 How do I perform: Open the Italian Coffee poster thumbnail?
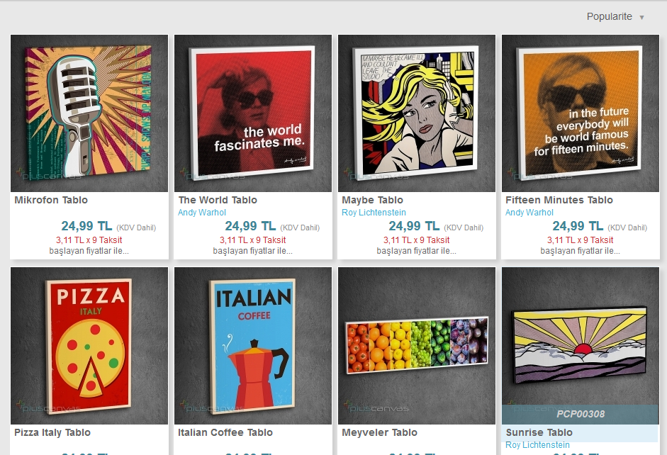pyautogui.click(x=253, y=346)
